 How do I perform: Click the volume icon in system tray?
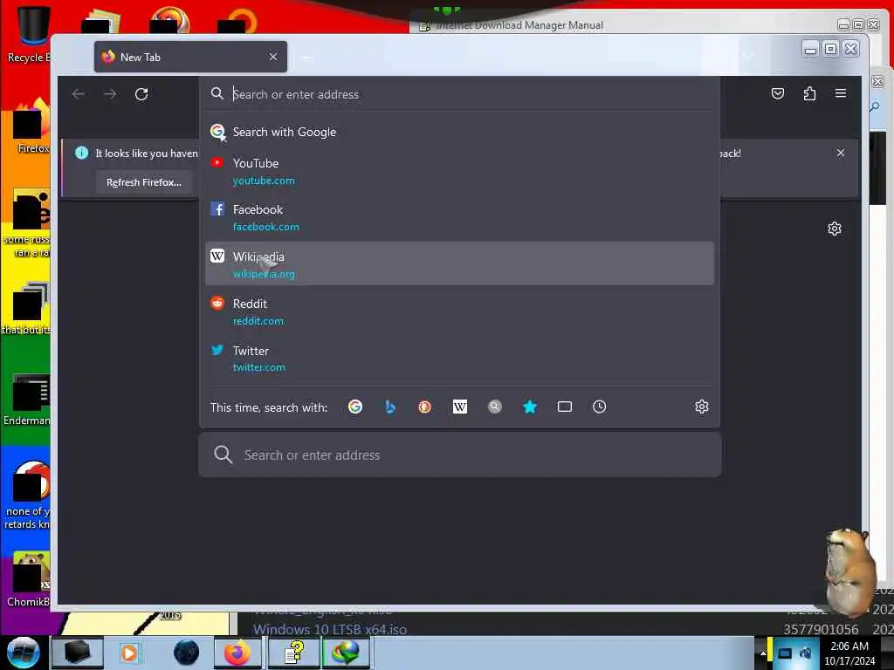tap(805, 653)
